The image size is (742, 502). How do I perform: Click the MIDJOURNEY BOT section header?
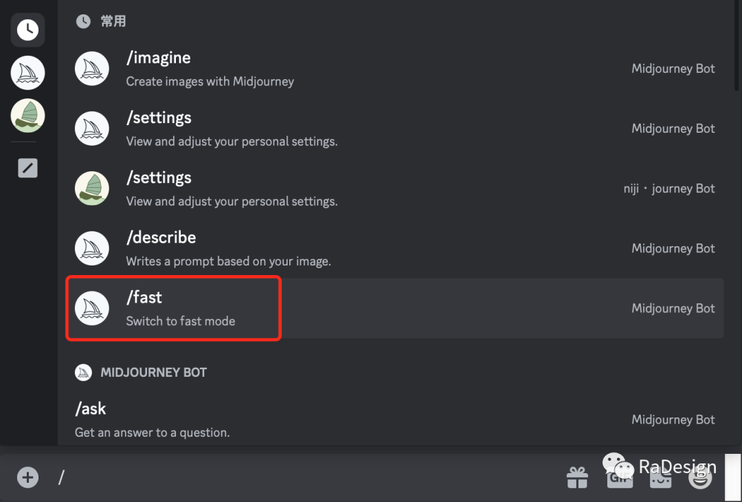153,372
